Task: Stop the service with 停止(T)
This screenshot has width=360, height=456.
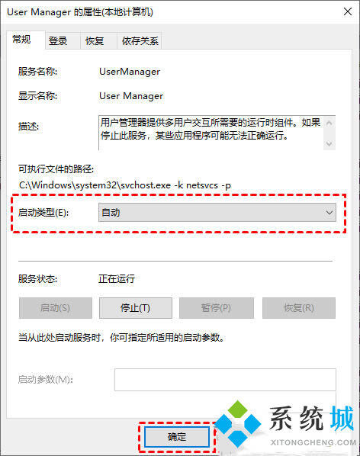Action: coord(136,307)
